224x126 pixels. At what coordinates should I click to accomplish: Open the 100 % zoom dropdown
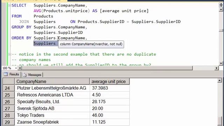16,68
